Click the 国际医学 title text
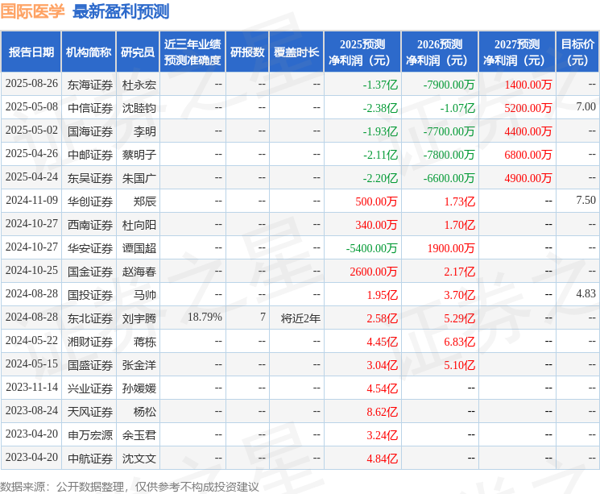600x494 pixels. pyautogui.click(x=32, y=11)
